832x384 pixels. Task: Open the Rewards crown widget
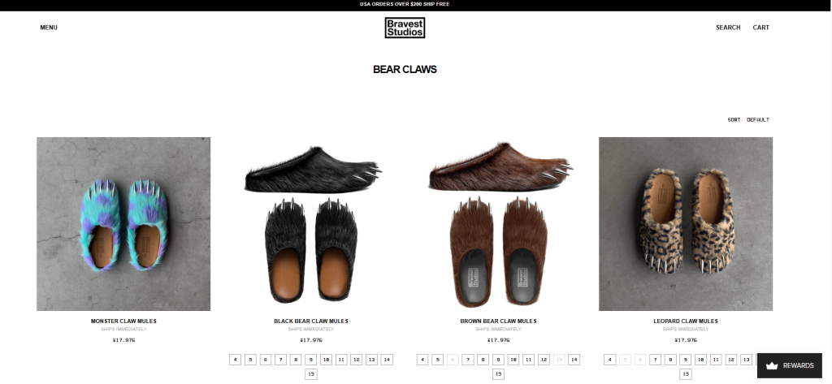coord(790,365)
